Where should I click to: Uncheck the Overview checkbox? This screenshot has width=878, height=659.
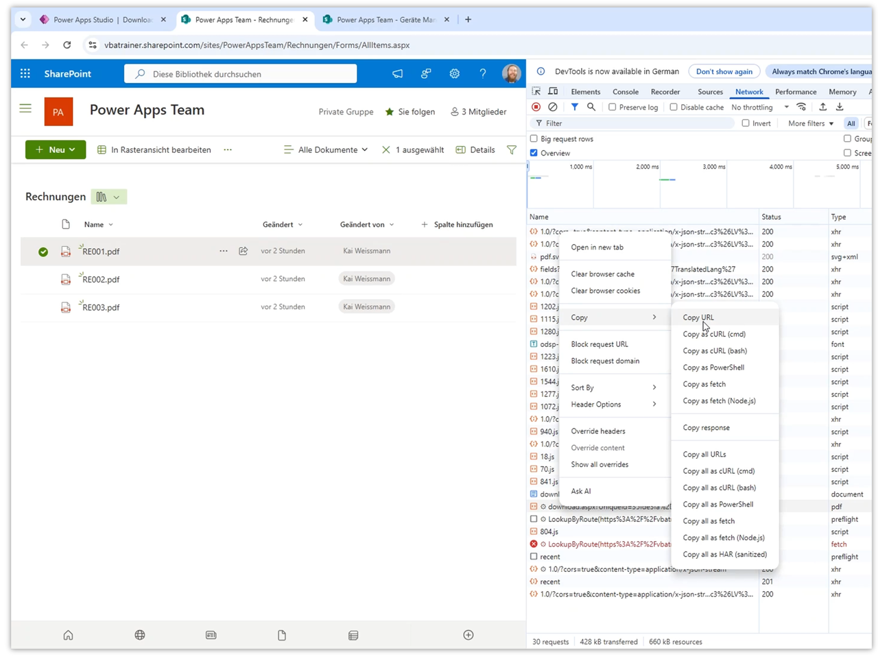click(534, 153)
